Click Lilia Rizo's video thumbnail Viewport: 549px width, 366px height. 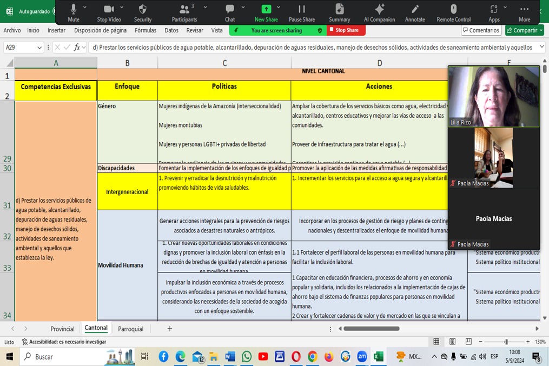point(494,97)
